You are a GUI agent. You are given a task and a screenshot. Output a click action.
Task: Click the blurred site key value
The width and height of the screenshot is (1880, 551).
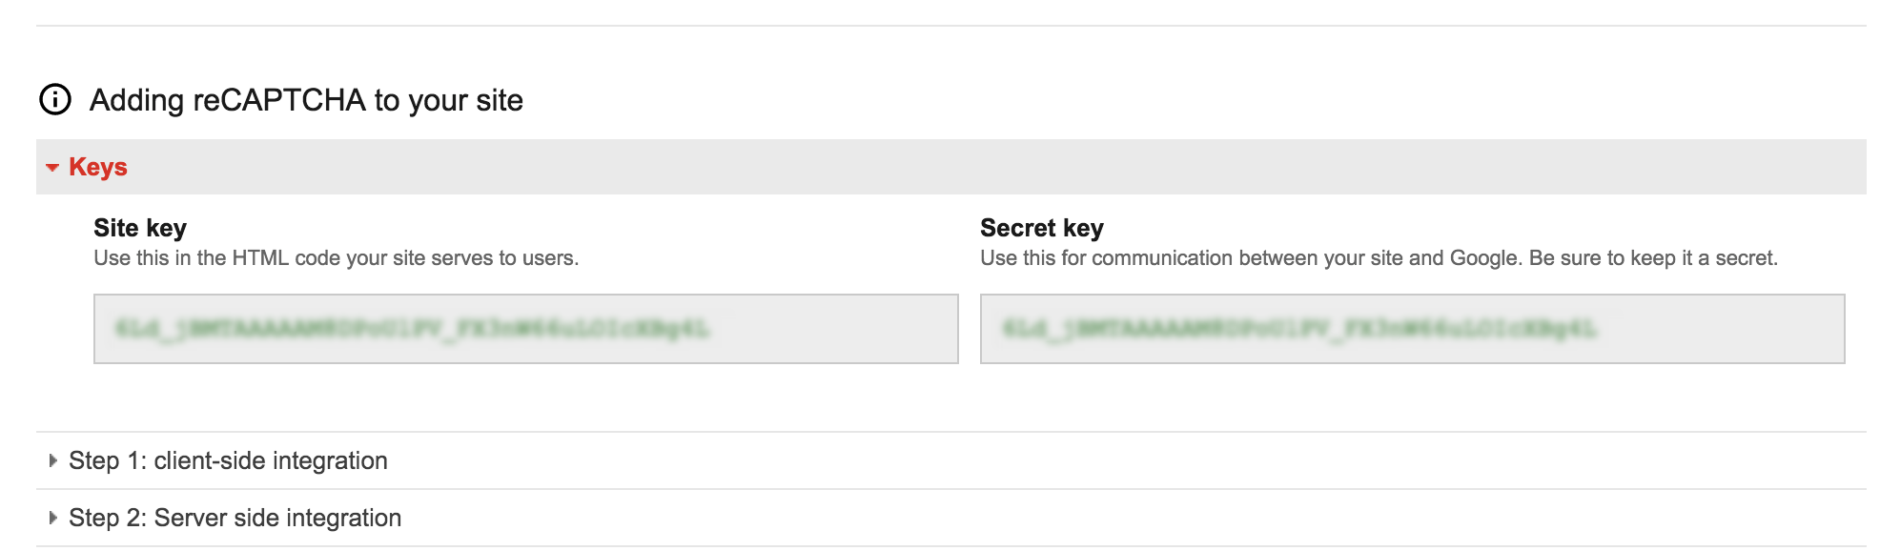click(x=413, y=329)
